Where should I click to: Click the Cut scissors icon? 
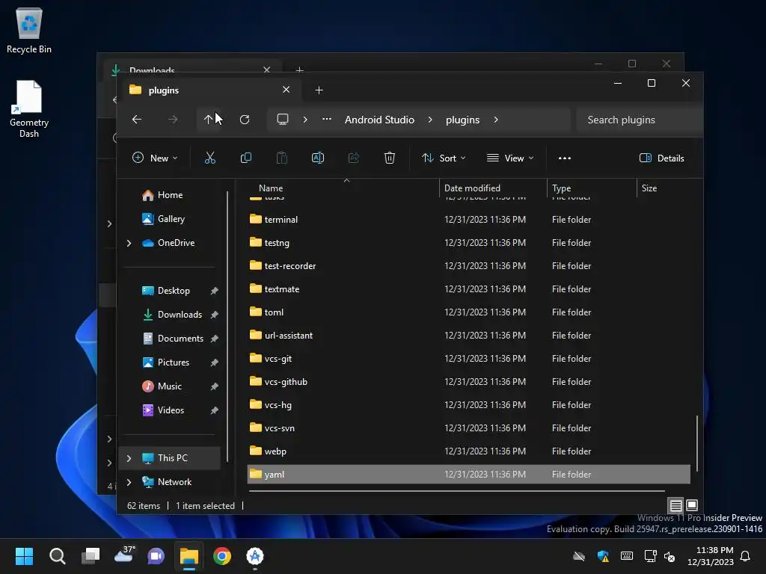click(210, 158)
